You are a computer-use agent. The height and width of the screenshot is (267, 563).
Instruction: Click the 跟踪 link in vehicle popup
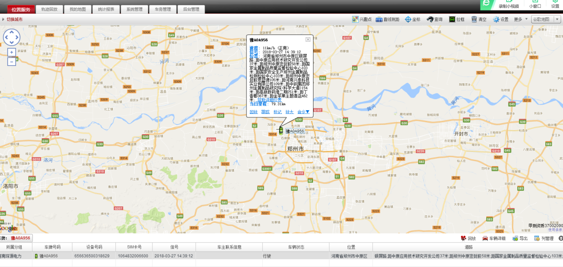(265, 112)
